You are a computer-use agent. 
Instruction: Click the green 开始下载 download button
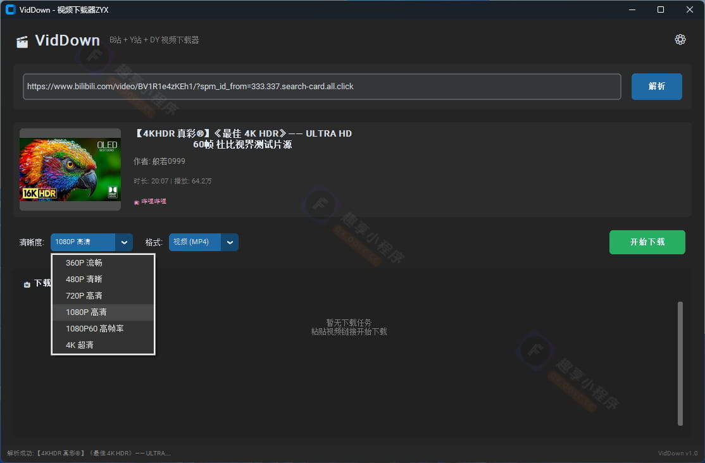(647, 242)
